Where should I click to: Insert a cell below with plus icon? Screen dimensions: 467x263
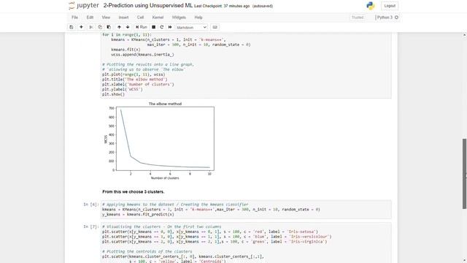coord(81,27)
